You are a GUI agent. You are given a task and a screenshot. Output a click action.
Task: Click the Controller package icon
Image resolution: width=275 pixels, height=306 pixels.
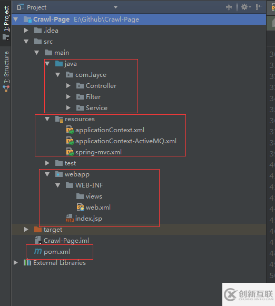point(80,86)
